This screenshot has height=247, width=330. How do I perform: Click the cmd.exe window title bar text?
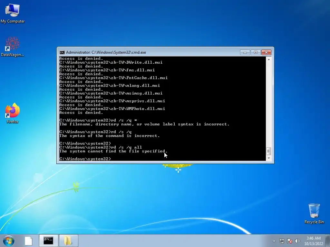point(106,52)
